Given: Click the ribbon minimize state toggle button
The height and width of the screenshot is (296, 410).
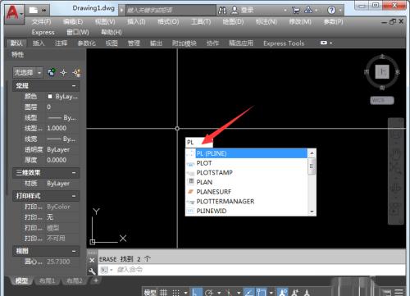Looking at the screenshot, I should [324, 43].
